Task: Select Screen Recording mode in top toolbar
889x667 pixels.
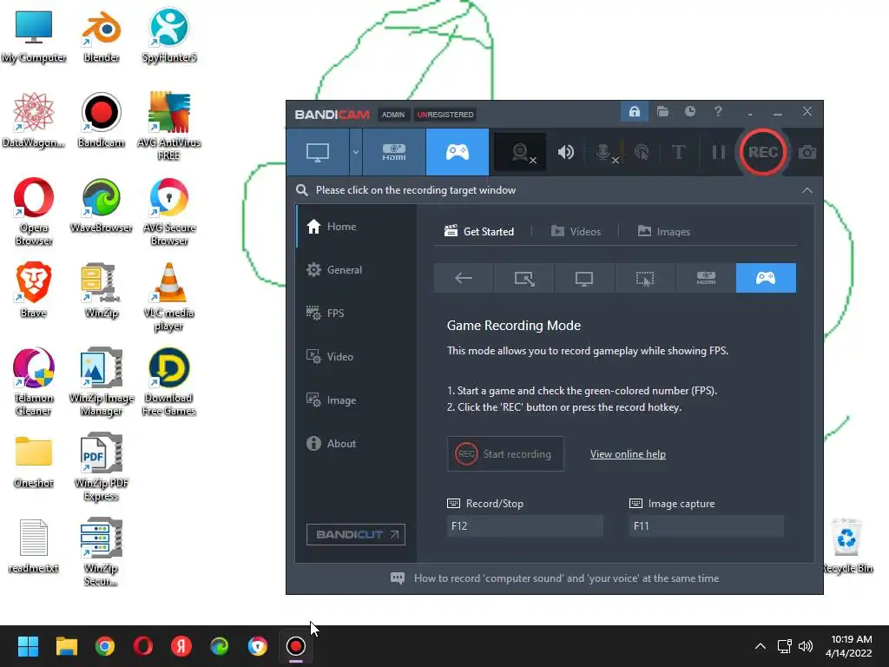Action: point(318,152)
